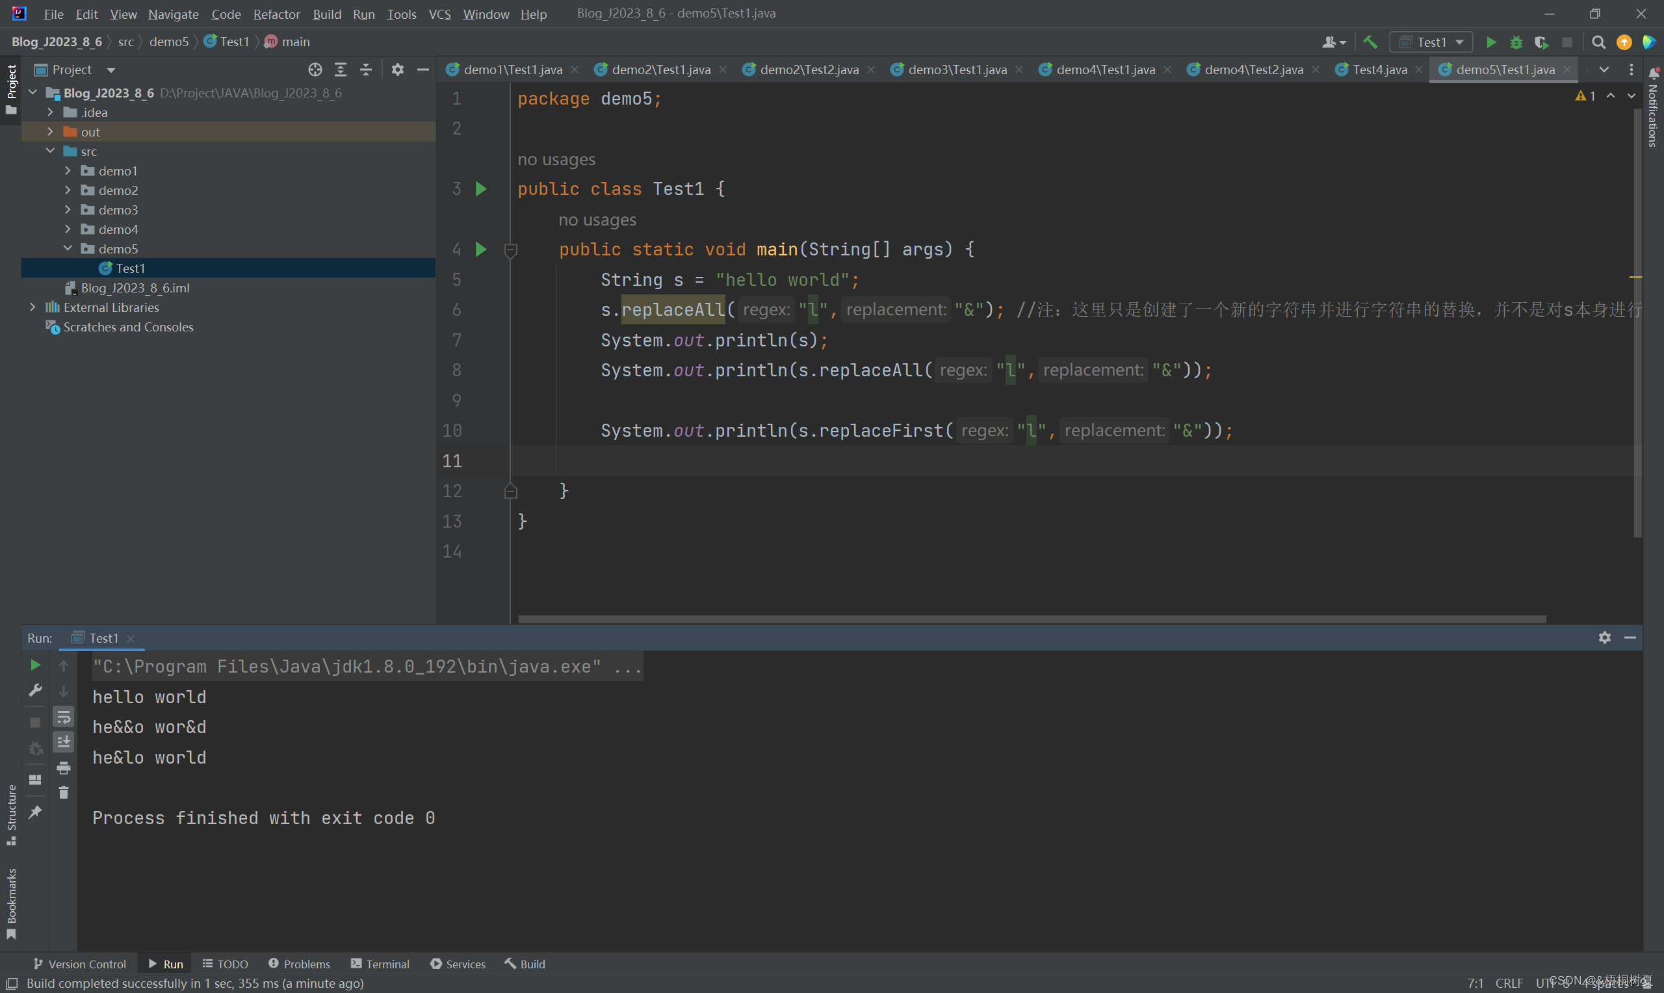The height and width of the screenshot is (993, 1664).
Task: Start the Debug bug icon
Action: click(x=1516, y=42)
